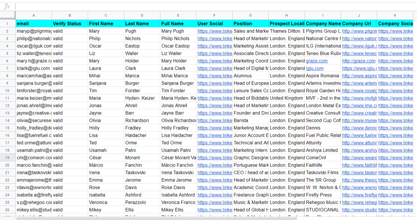Select company cell 'The SR Group'
417x220 pixels.
(323, 180)
